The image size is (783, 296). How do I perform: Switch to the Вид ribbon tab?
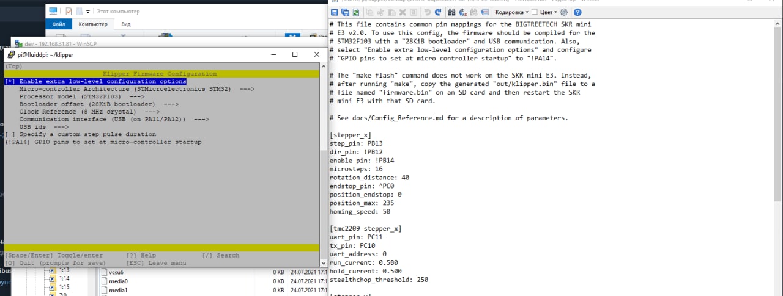(x=125, y=24)
